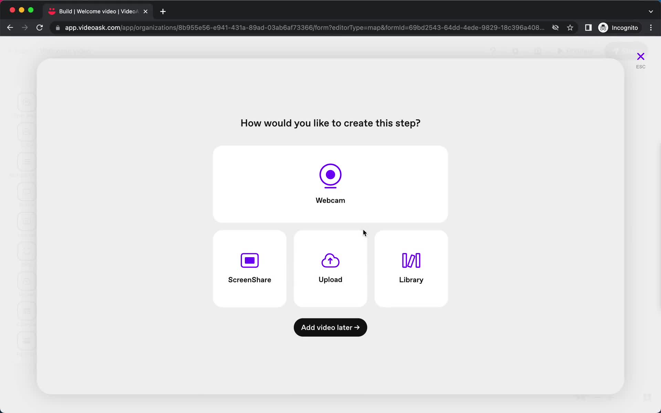Choose the Webcam recording option
The image size is (661, 413).
point(330,184)
